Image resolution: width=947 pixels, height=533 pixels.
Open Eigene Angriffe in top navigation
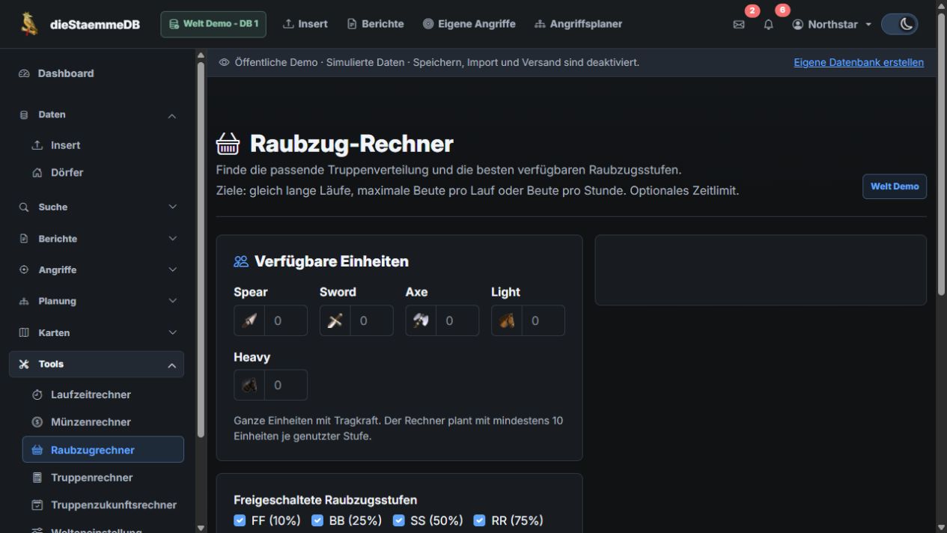(x=469, y=24)
